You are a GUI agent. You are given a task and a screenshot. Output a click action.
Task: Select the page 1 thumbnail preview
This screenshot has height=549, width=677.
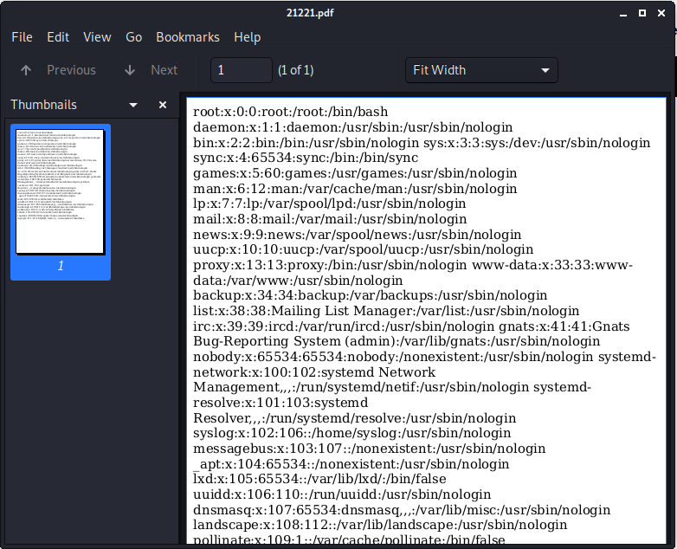[61, 191]
